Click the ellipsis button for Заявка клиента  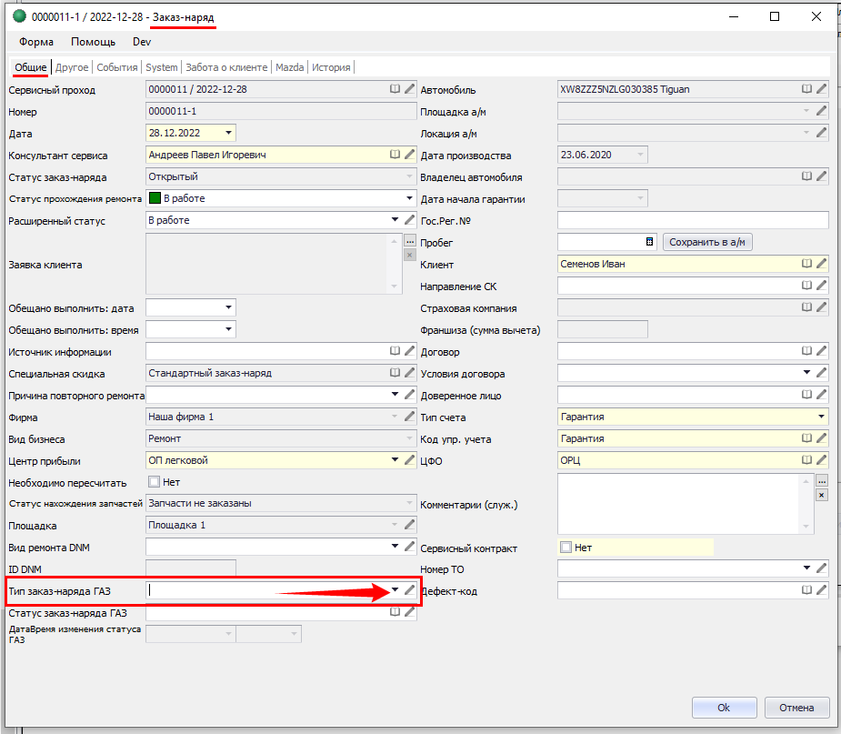click(410, 241)
